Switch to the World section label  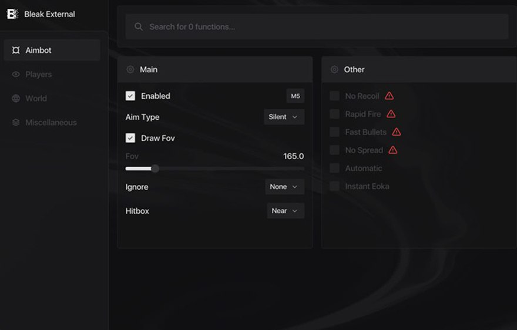36,99
